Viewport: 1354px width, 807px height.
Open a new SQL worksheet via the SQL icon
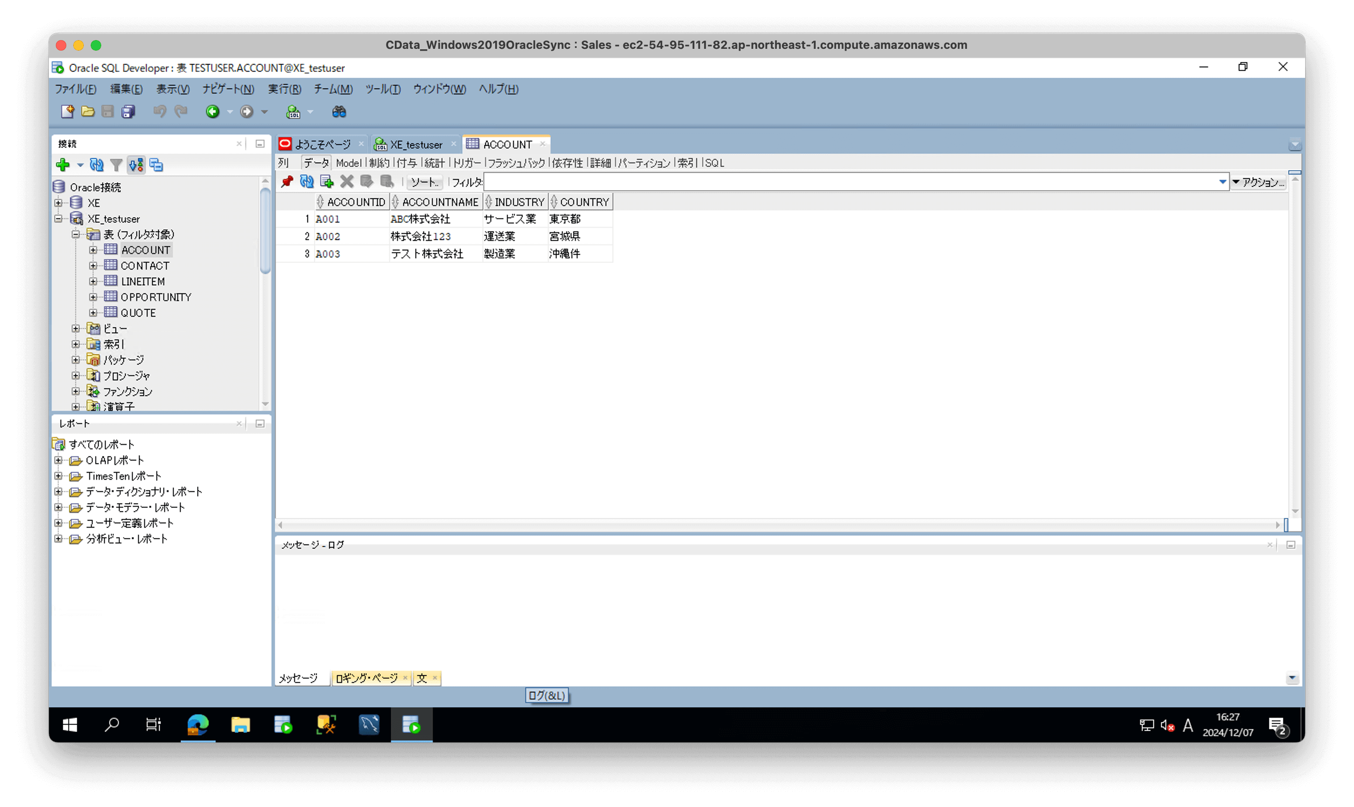294,112
